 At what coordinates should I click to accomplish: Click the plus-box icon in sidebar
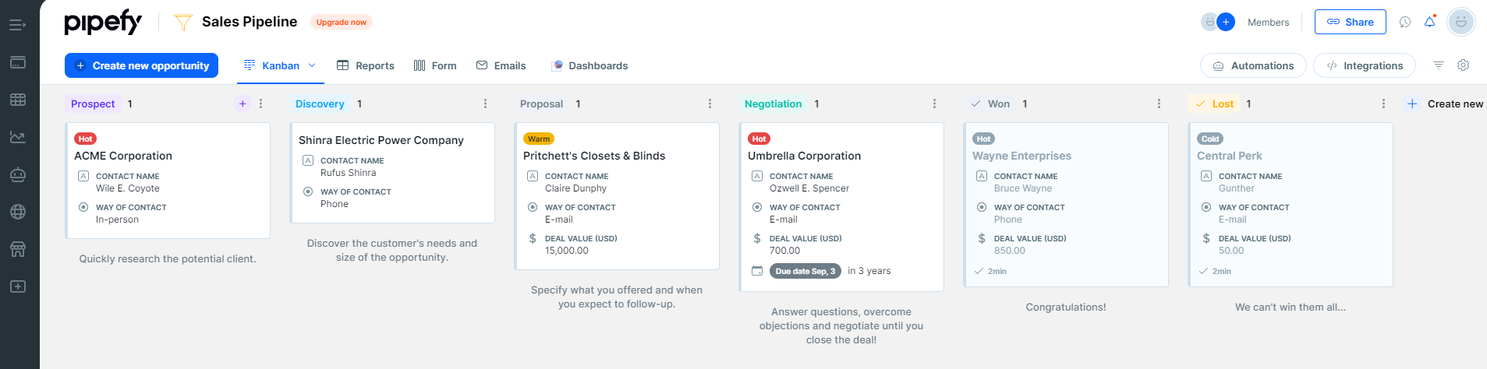pyautogui.click(x=18, y=286)
